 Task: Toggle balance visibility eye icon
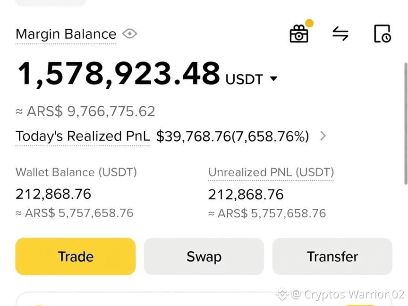129,34
